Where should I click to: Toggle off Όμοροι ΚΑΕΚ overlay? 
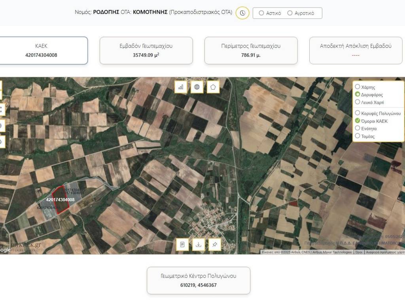coord(358,121)
